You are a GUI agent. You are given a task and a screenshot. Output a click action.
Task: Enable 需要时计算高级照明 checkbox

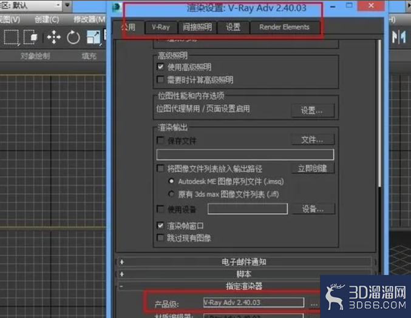pos(160,79)
